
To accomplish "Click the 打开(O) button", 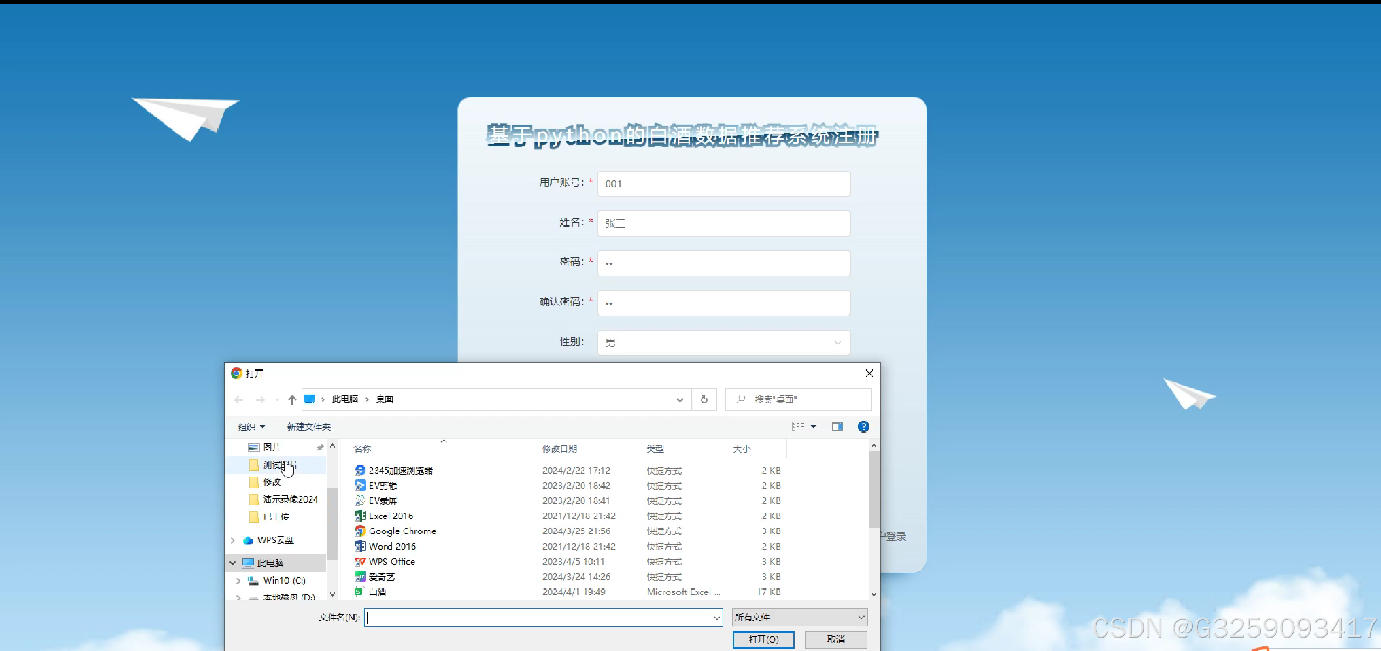I will (x=763, y=639).
